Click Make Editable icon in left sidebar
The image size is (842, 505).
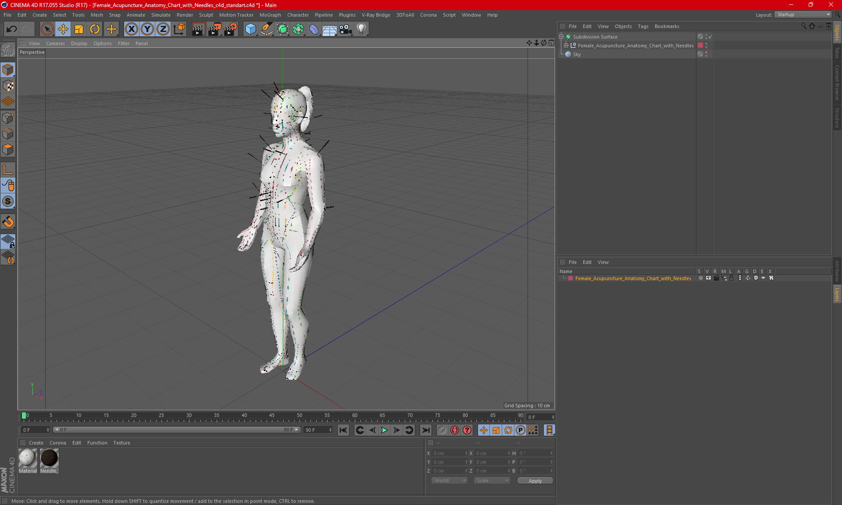tap(8, 50)
